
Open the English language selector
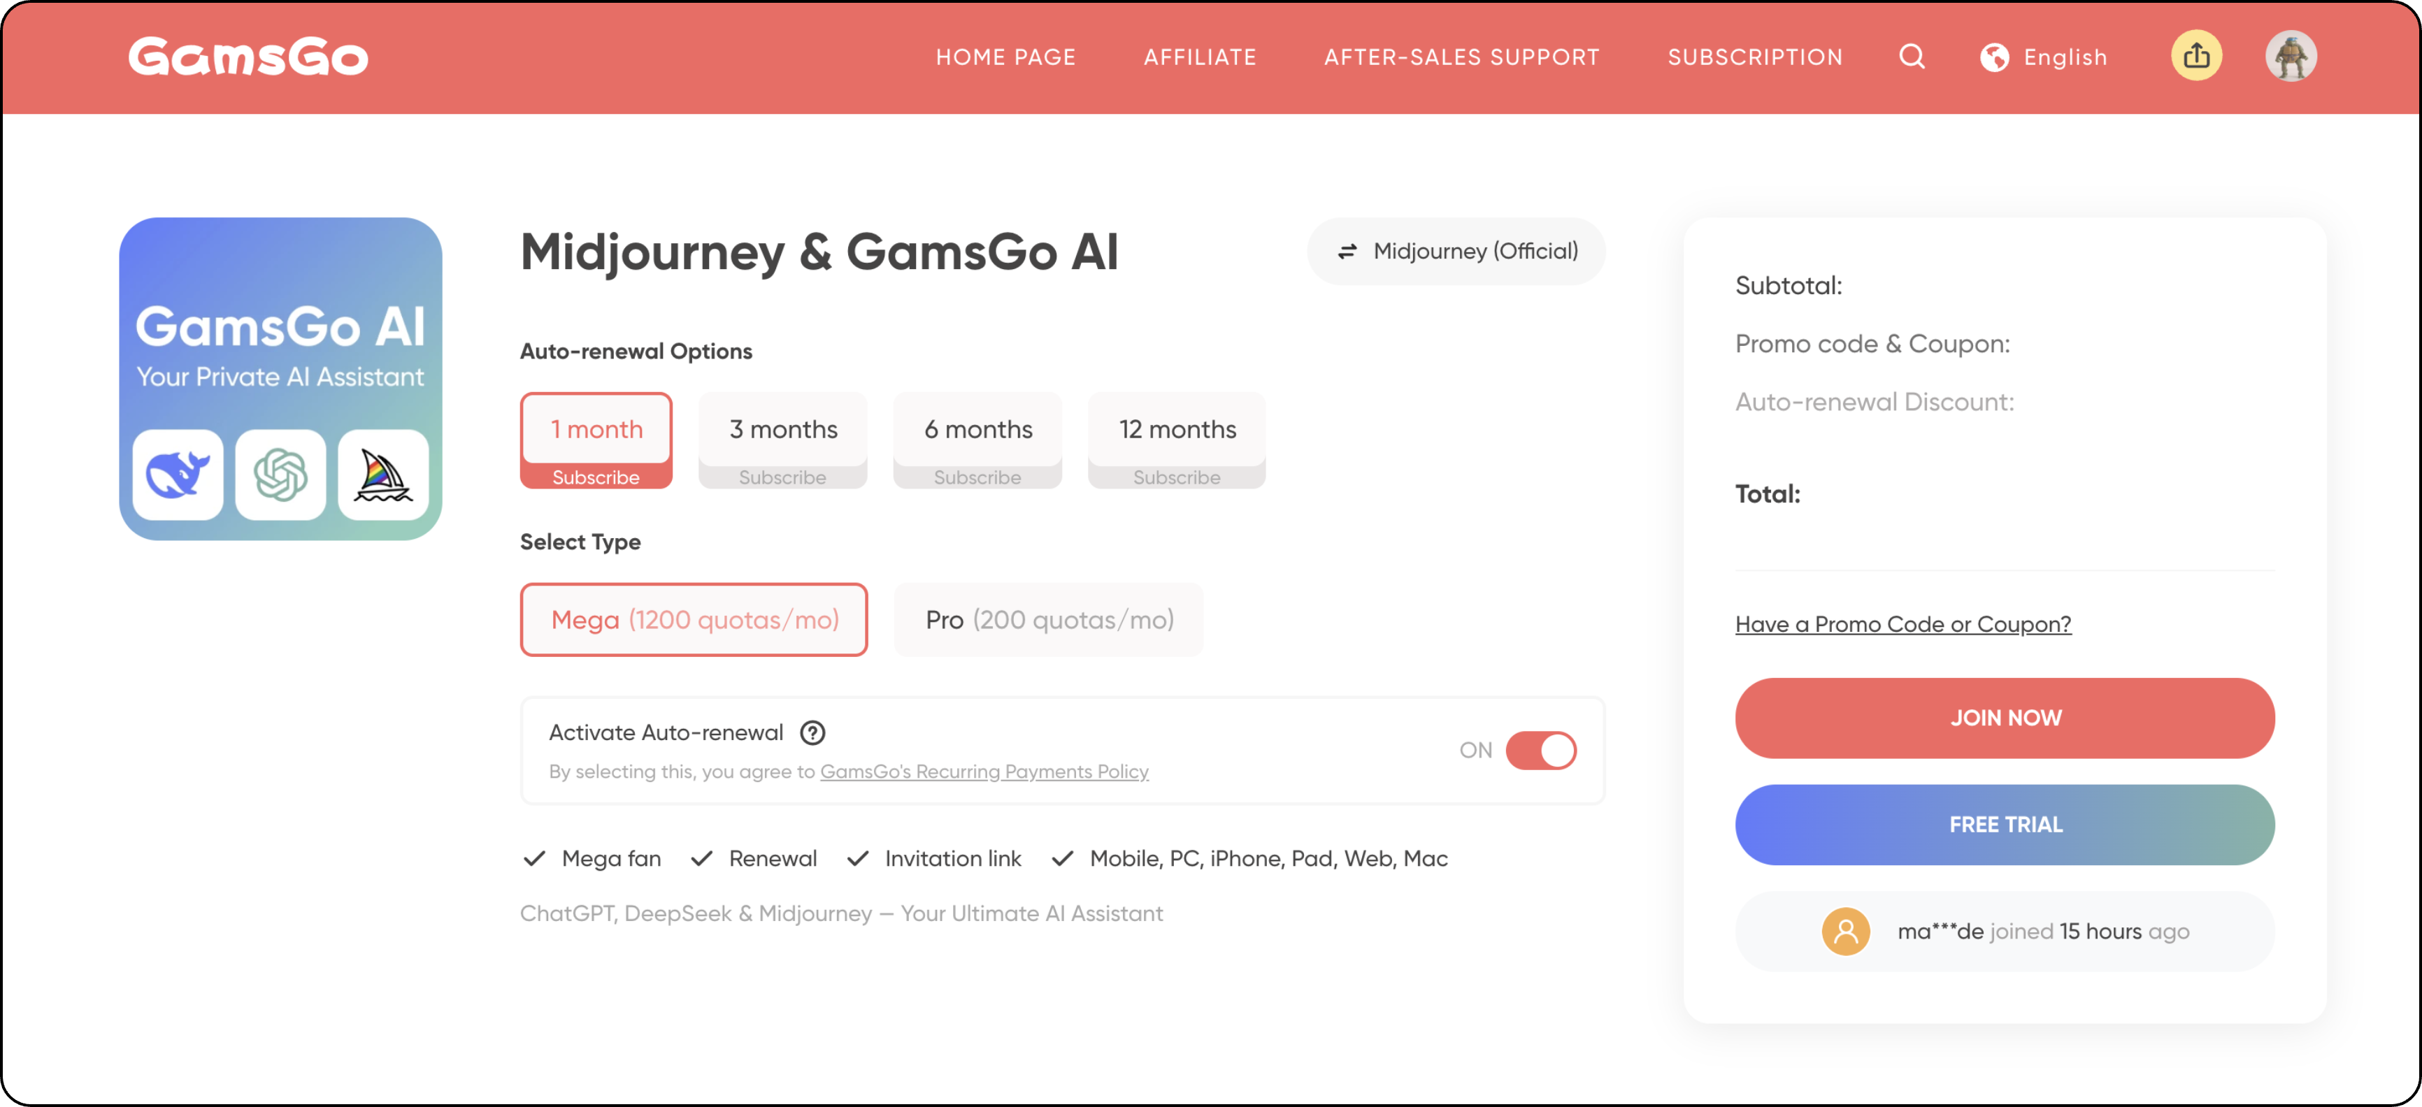(2065, 57)
